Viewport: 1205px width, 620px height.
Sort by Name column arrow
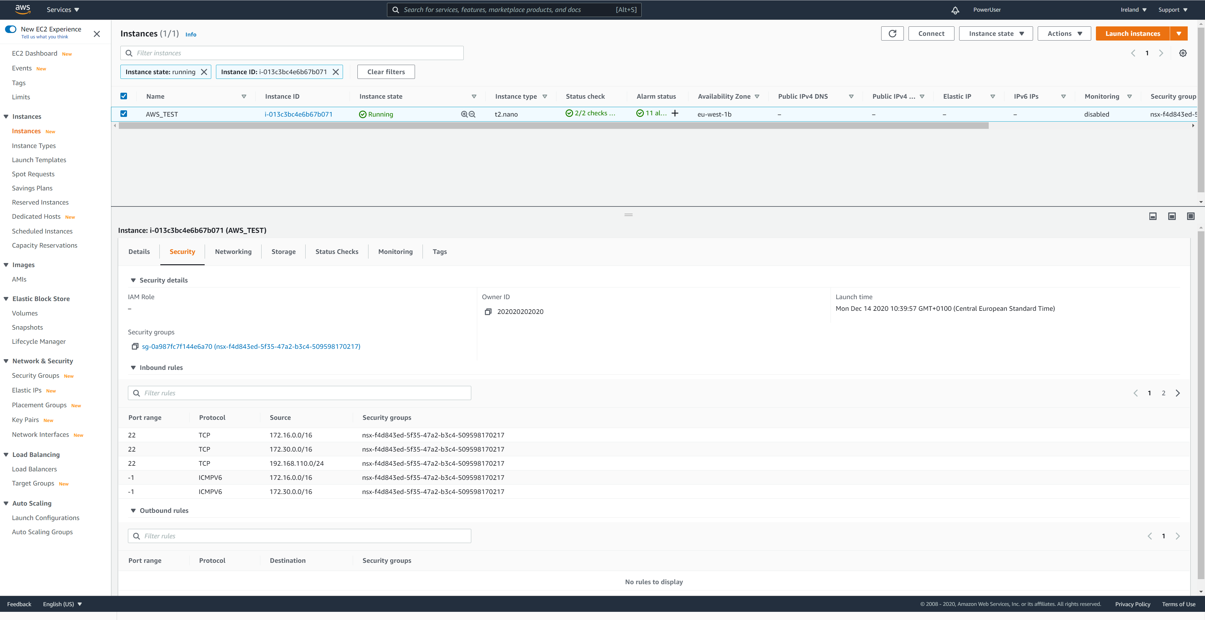(x=244, y=97)
